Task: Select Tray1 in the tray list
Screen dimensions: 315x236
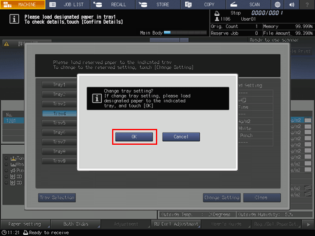Action: click(x=60, y=85)
